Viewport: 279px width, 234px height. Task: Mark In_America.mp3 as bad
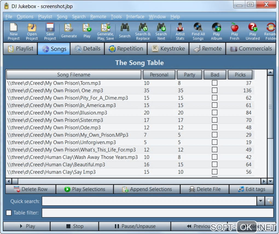click(x=214, y=105)
